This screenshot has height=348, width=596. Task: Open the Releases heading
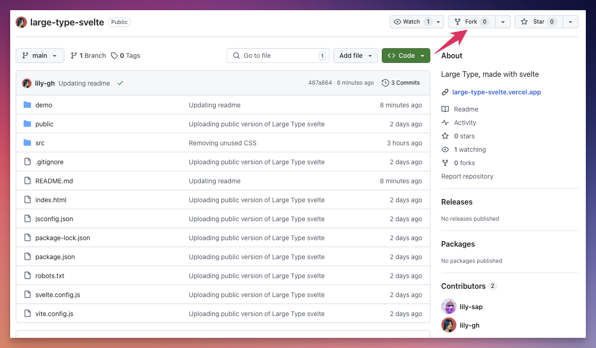(x=457, y=202)
